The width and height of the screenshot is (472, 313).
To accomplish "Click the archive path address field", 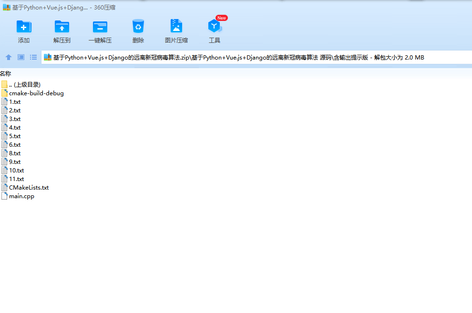I will click(x=257, y=57).
